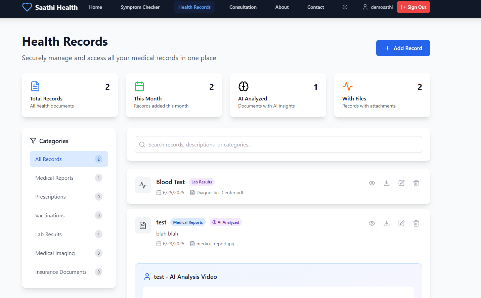Click the 6/23/2025 date text
The width and height of the screenshot is (481, 298).
(x=174, y=244)
